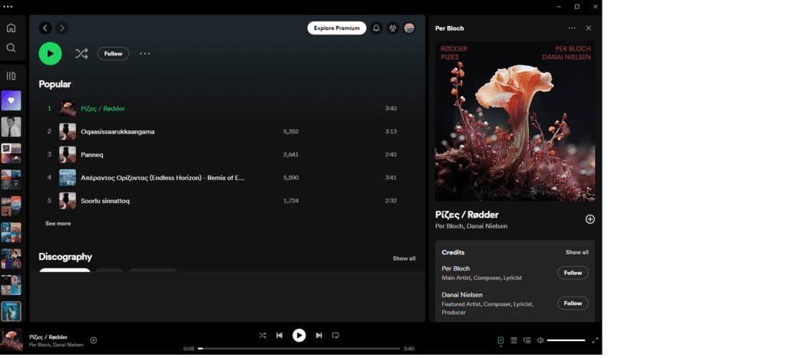This screenshot has width=786, height=358.
Task: Skip to next track
Action: click(319, 336)
